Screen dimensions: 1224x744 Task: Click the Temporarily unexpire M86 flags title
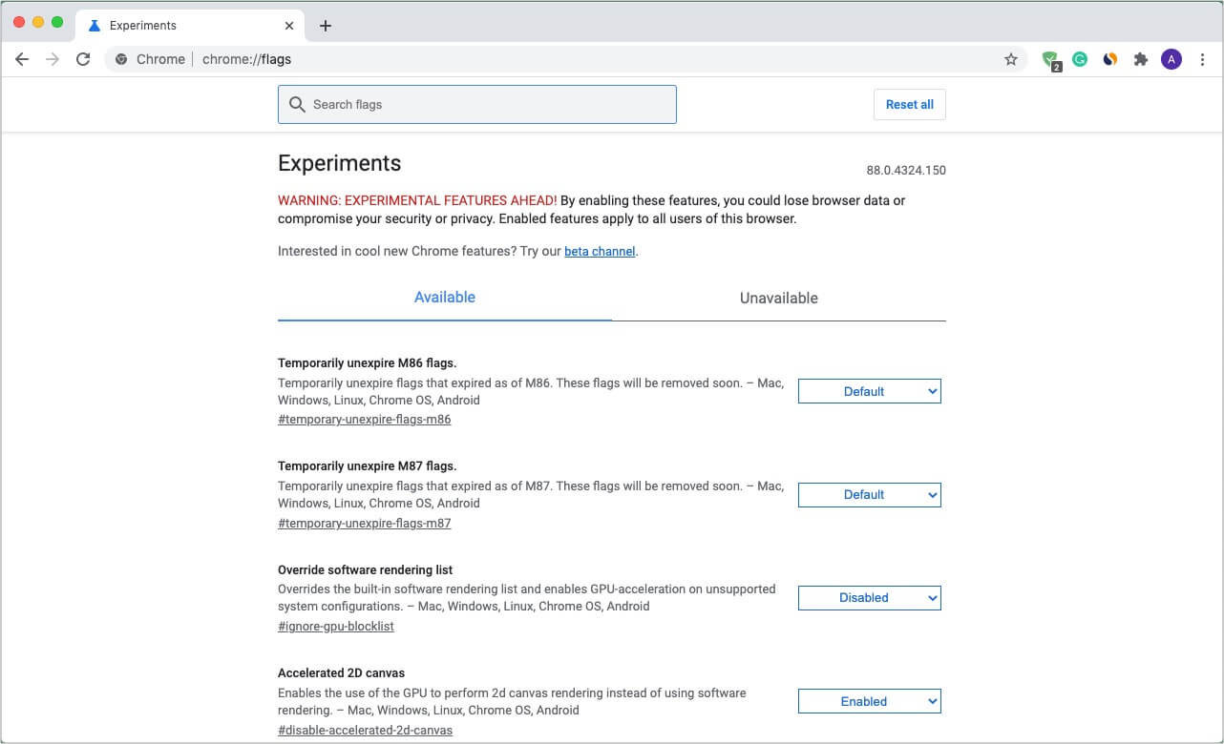[368, 363]
